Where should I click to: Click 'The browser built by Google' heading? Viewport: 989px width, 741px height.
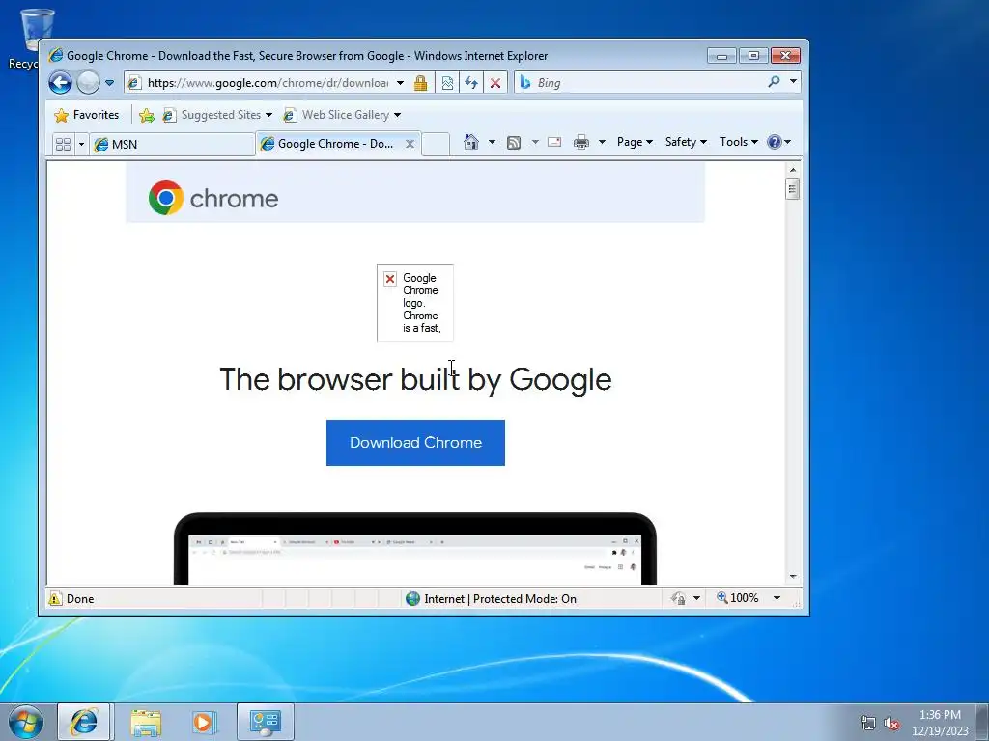point(415,379)
